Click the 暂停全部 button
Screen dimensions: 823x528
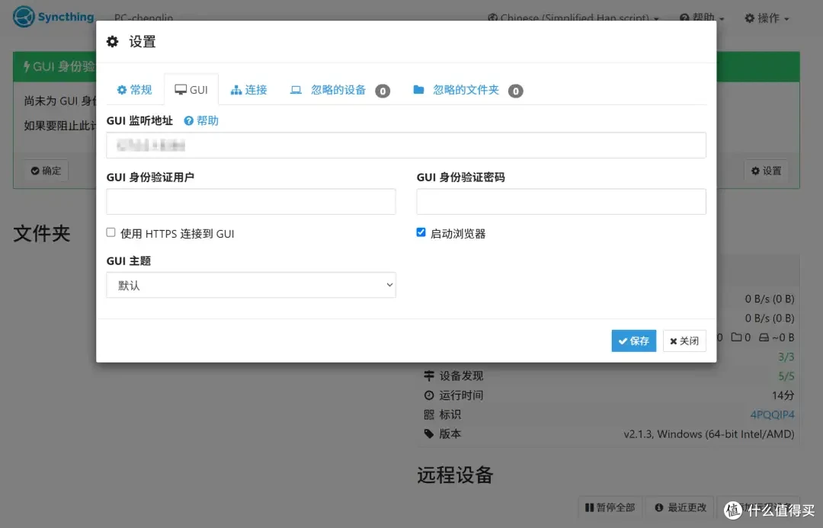(x=610, y=507)
